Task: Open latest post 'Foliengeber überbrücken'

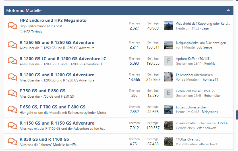Action: pos(194,75)
